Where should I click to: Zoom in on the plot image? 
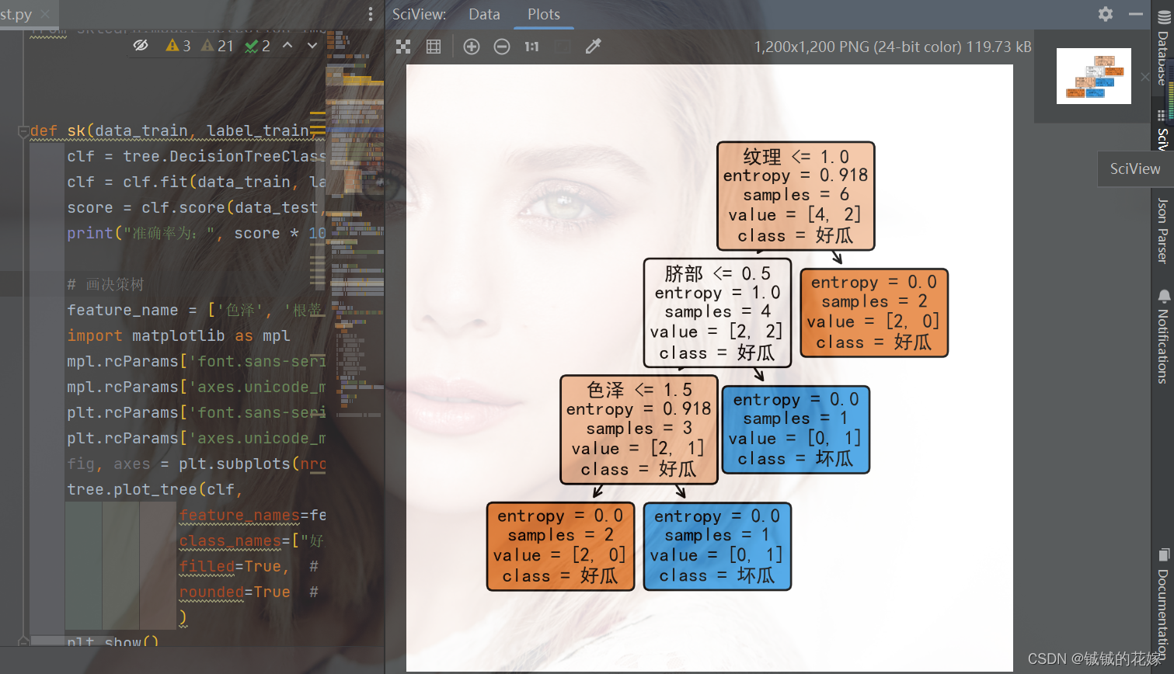click(472, 46)
